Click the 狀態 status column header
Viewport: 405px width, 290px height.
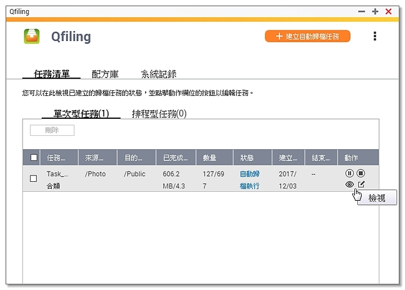click(253, 158)
